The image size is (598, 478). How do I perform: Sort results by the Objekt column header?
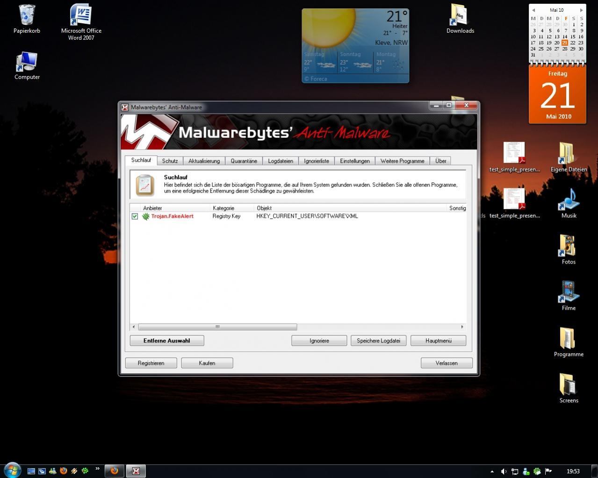click(x=351, y=208)
